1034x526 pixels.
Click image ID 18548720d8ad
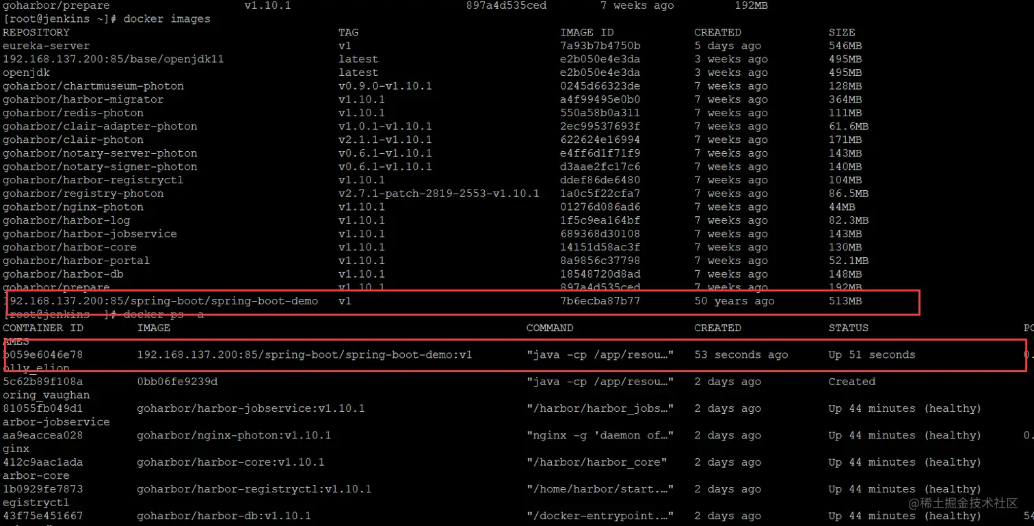pos(600,274)
